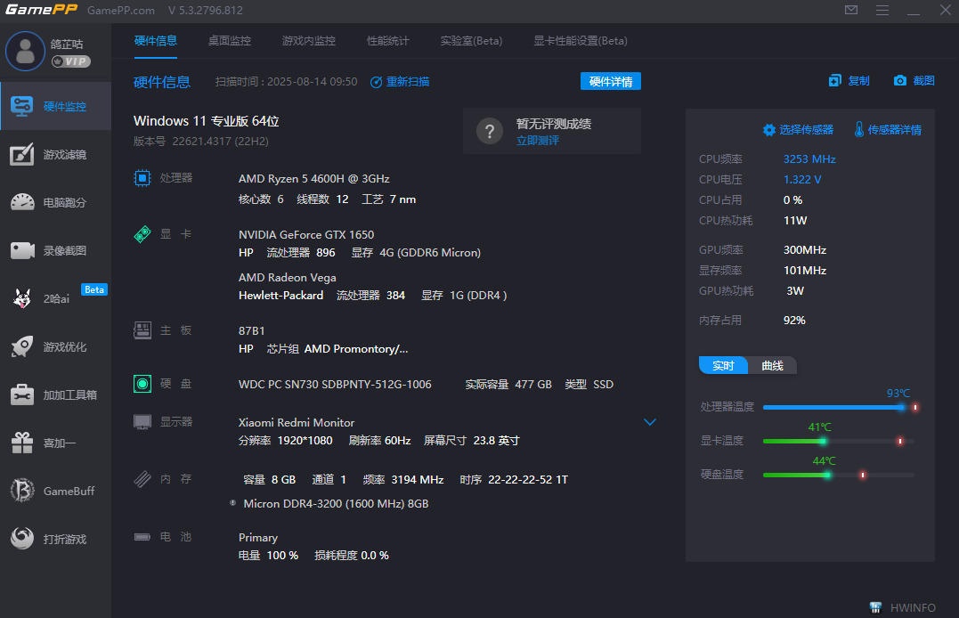Screen dimensions: 959x618
Task: Switch temperature view to 曲线
Action: click(x=772, y=365)
